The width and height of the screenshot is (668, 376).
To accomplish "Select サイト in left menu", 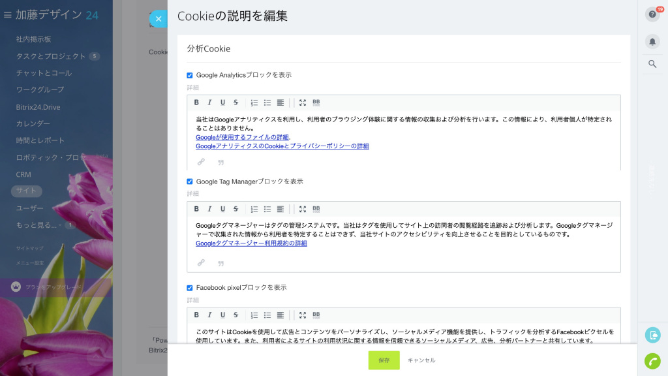I will click(26, 191).
